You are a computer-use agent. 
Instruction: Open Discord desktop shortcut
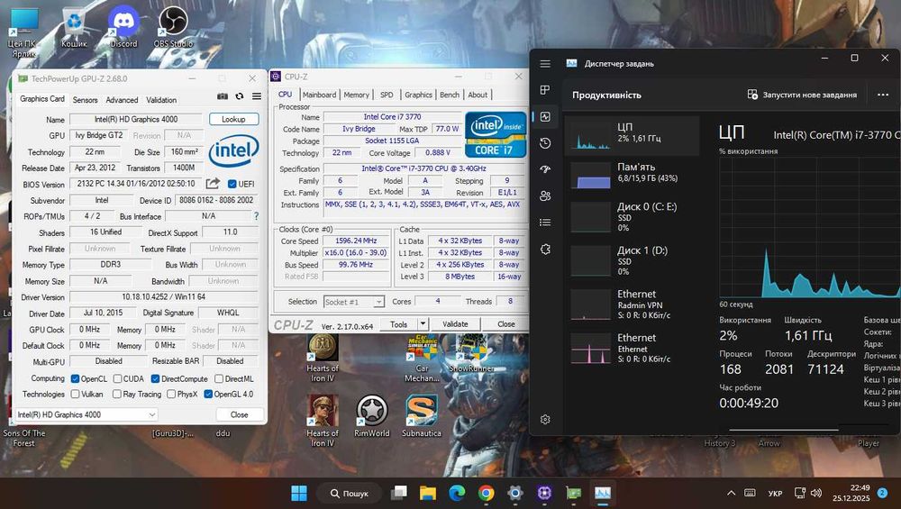(x=123, y=27)
